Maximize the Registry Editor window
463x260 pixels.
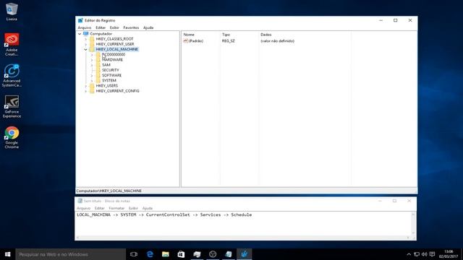point(396,20)
